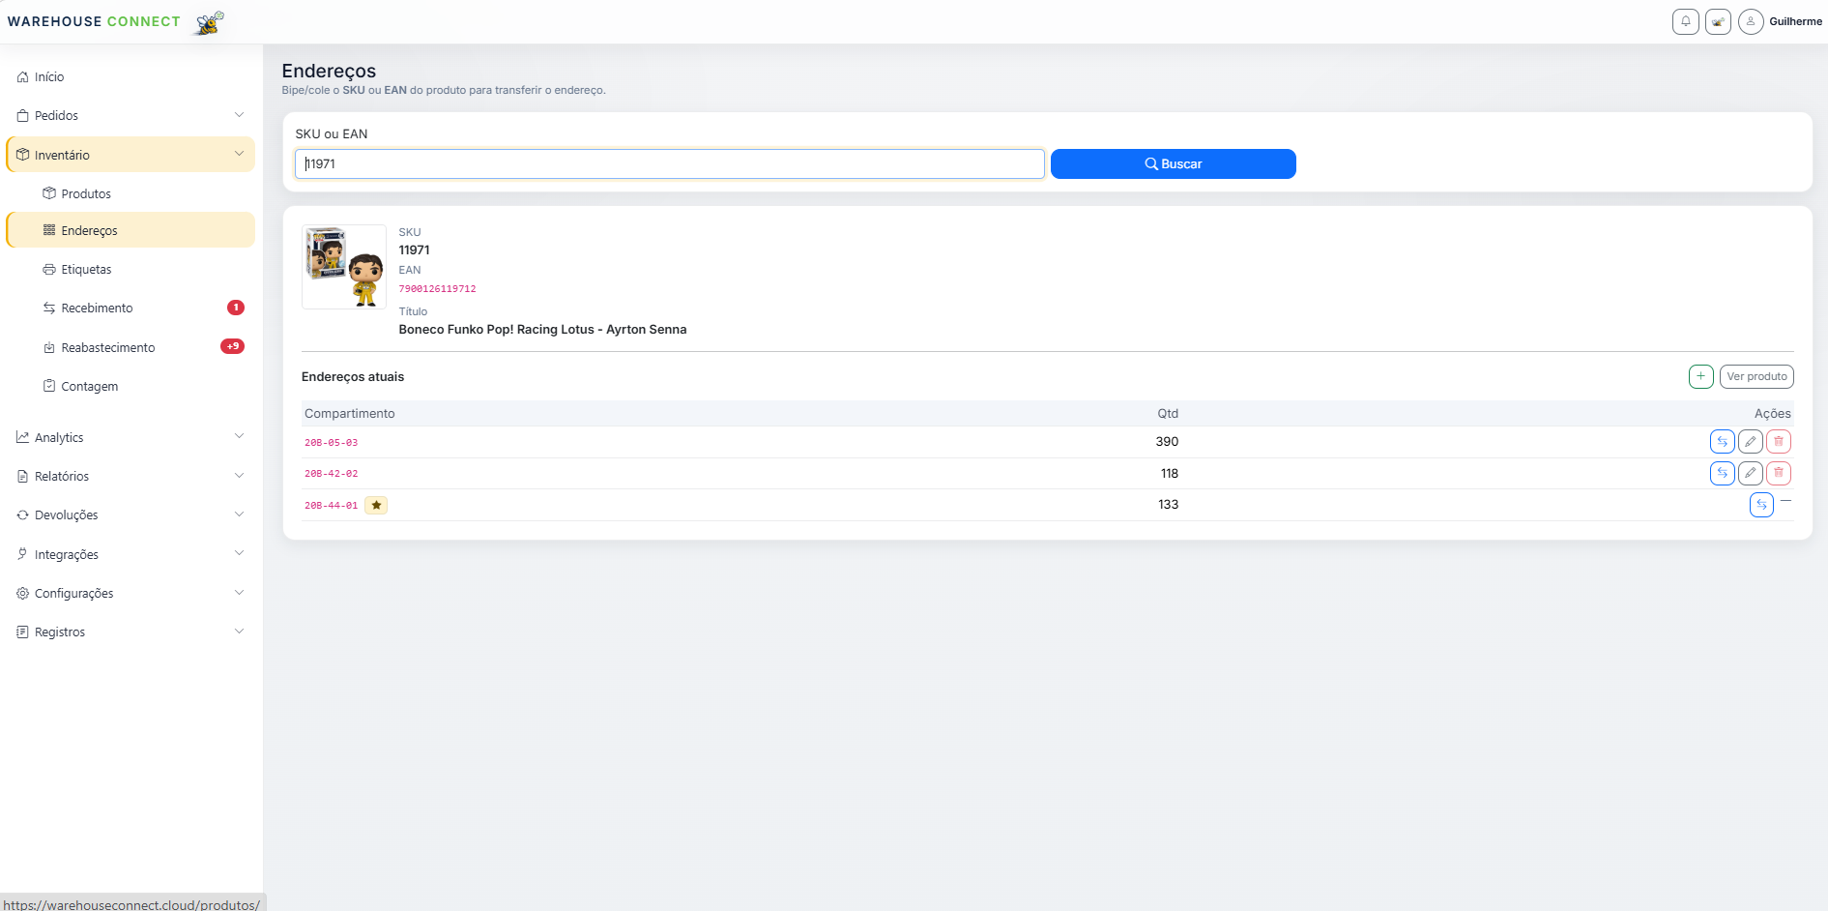Image resolution: width=1828 pixels, height=911 pixels.
Task: Open Reabastecimento in the sidebar
Action: [x=107, y=347]
